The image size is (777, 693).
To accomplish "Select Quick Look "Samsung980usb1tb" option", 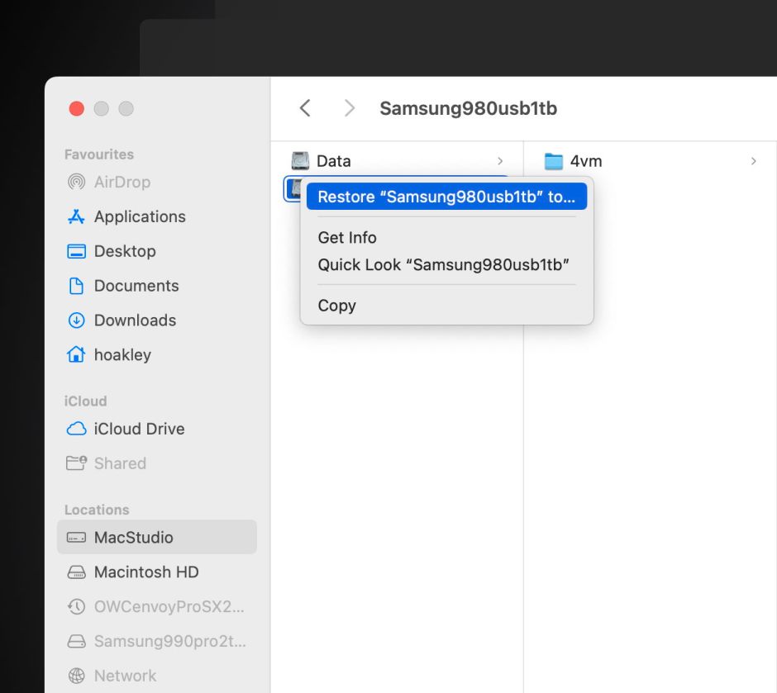I will (x=443, y=265).
